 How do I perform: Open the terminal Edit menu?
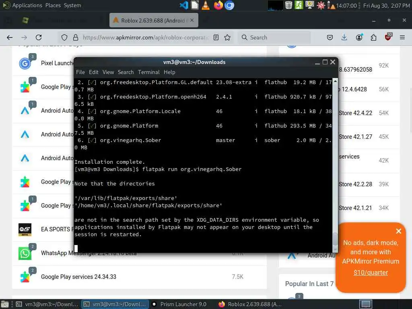93,72
